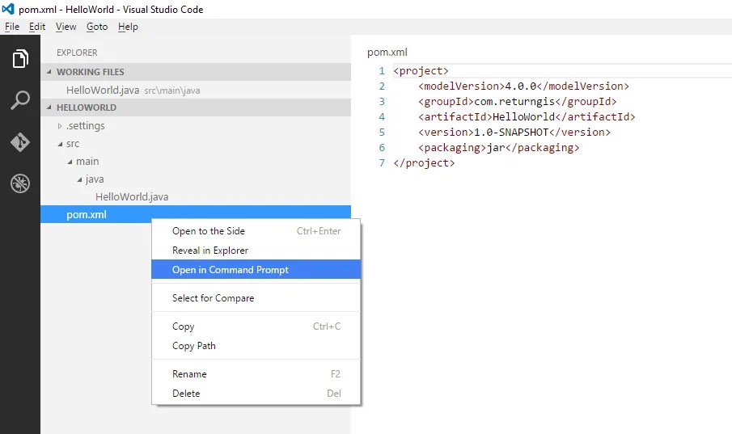Click the pom.xml editor title

tap(387, 53)
